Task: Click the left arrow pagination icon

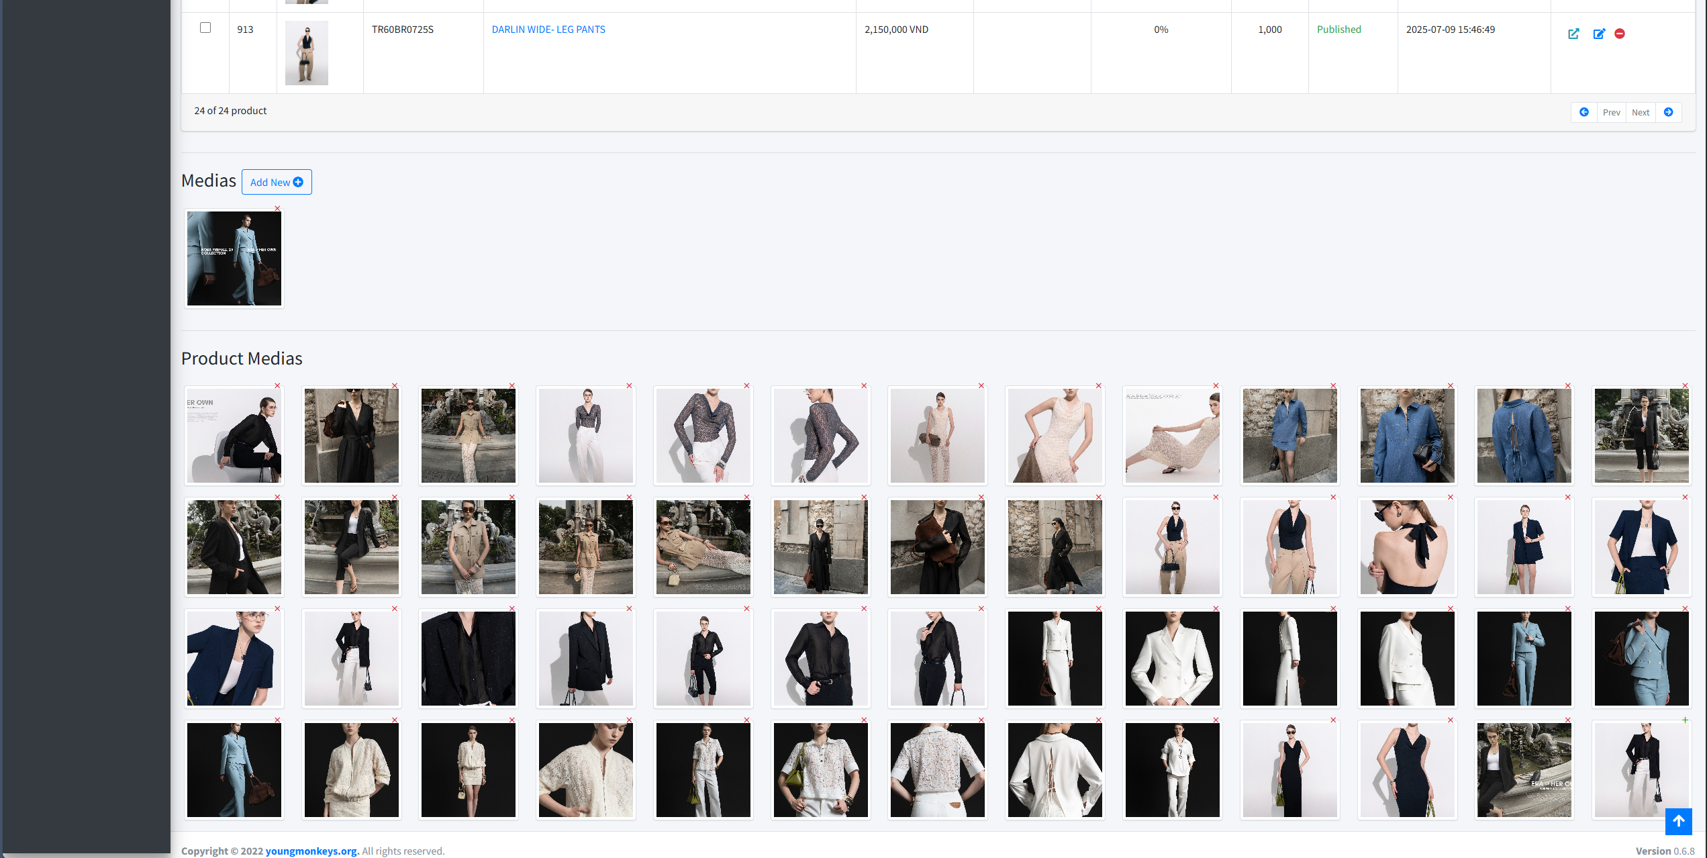Action: click(x=1584, y=112)
